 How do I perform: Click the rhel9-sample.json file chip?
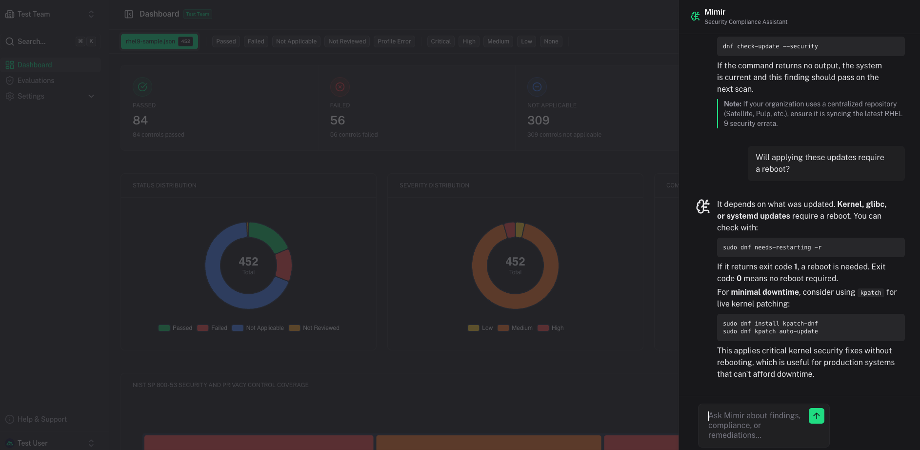click(159, 41)
